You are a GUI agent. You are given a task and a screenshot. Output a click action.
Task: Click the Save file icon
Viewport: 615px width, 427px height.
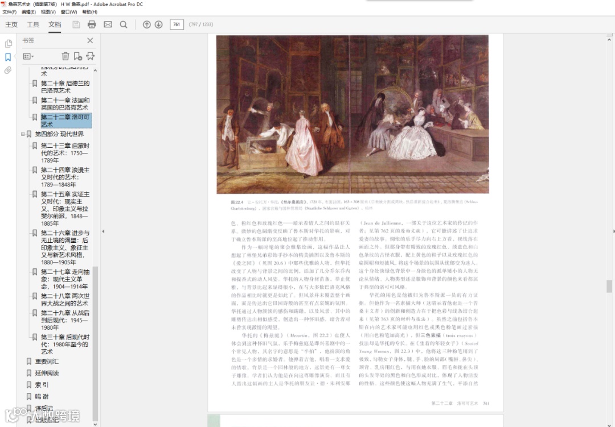click(x=76, y=24)
